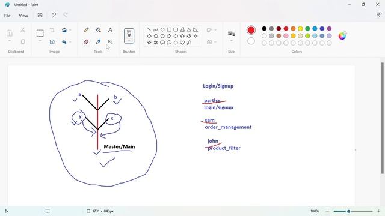Screen dimensions: 385x216
Task: Click the zoom in plus button
Action: (378, 211)
